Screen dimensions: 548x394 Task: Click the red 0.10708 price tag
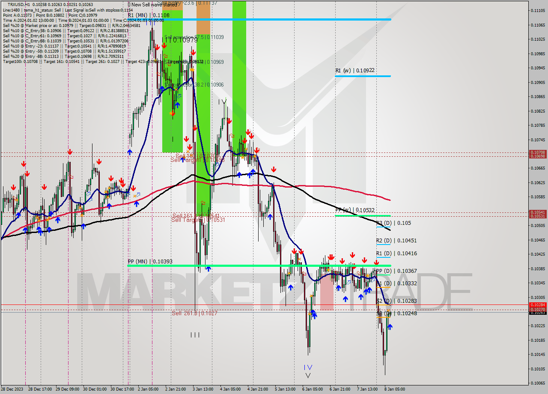[538, 152]
